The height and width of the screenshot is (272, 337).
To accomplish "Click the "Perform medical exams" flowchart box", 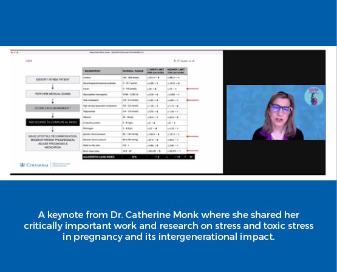I will pyautogui.click(x=53, y=94).
